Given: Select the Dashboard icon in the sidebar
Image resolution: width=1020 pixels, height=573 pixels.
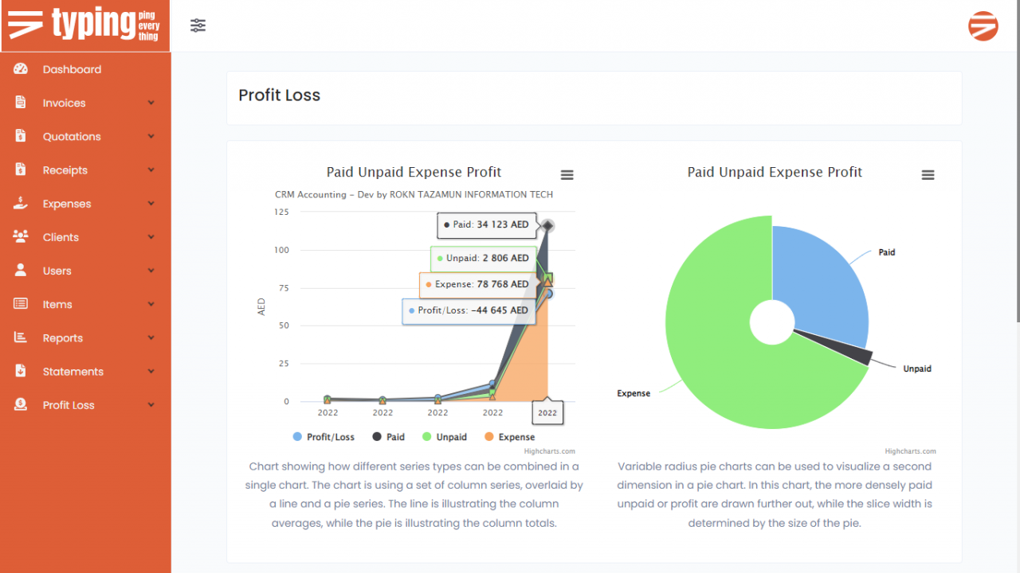Looking at the screenshot, I should click(x=21, y=69).
